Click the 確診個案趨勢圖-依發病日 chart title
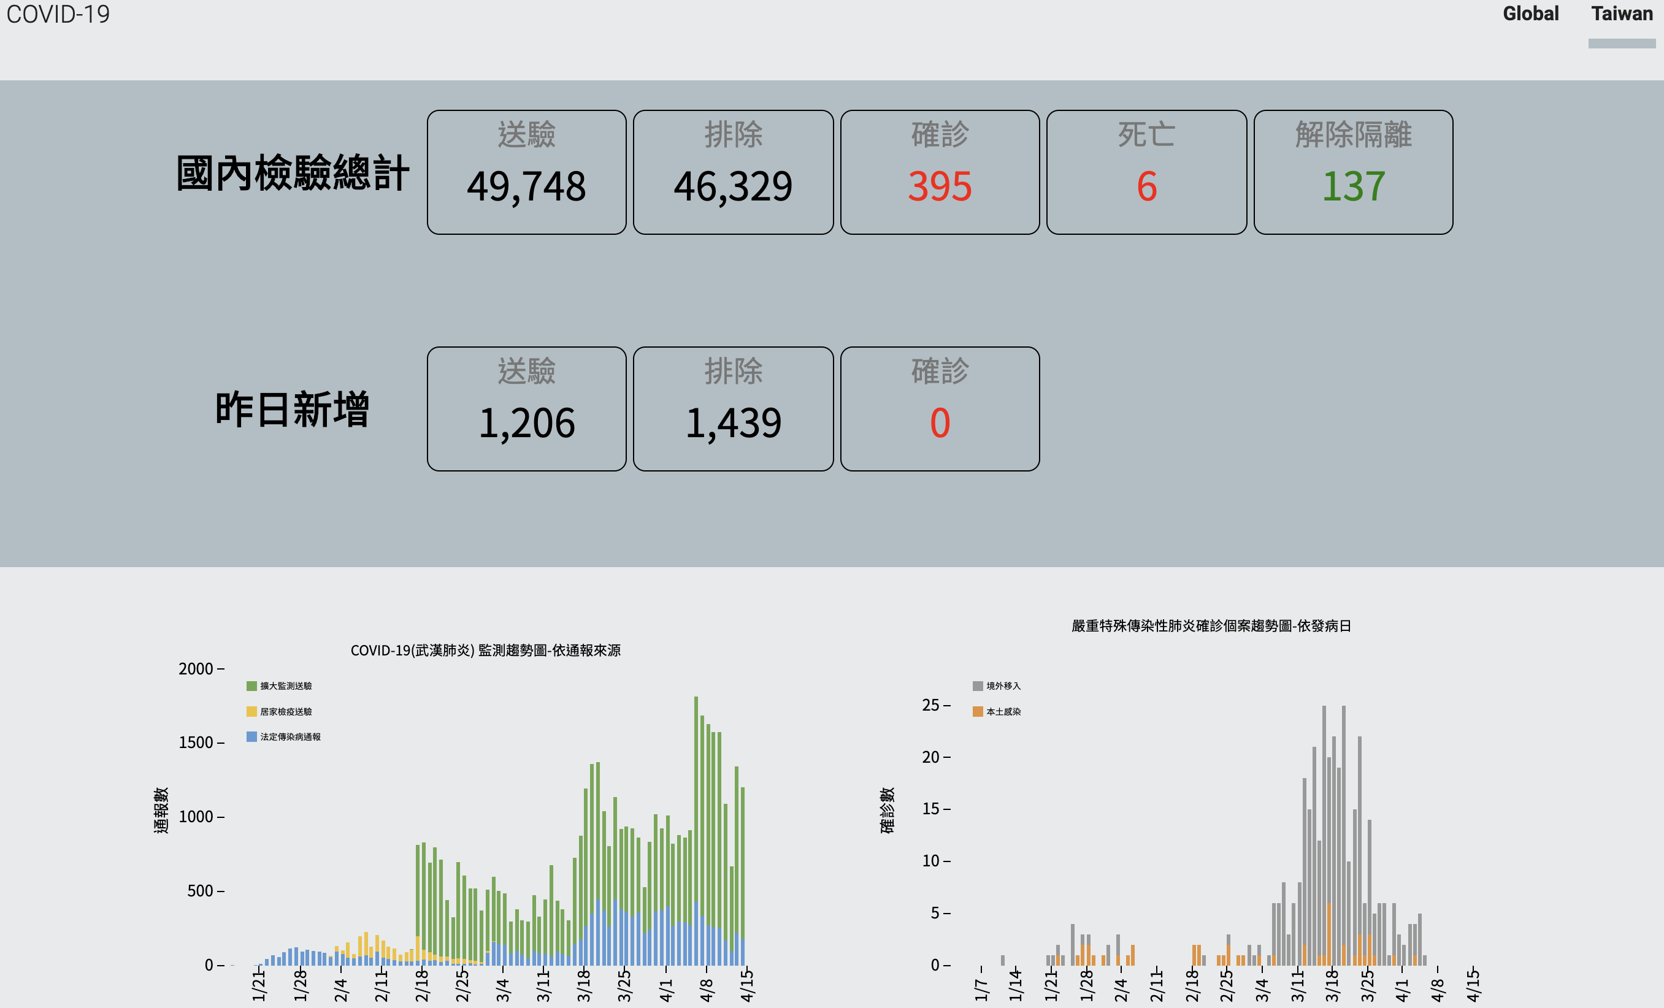The height and width of the screenshot is (1008, 1664). [1211, 626]
